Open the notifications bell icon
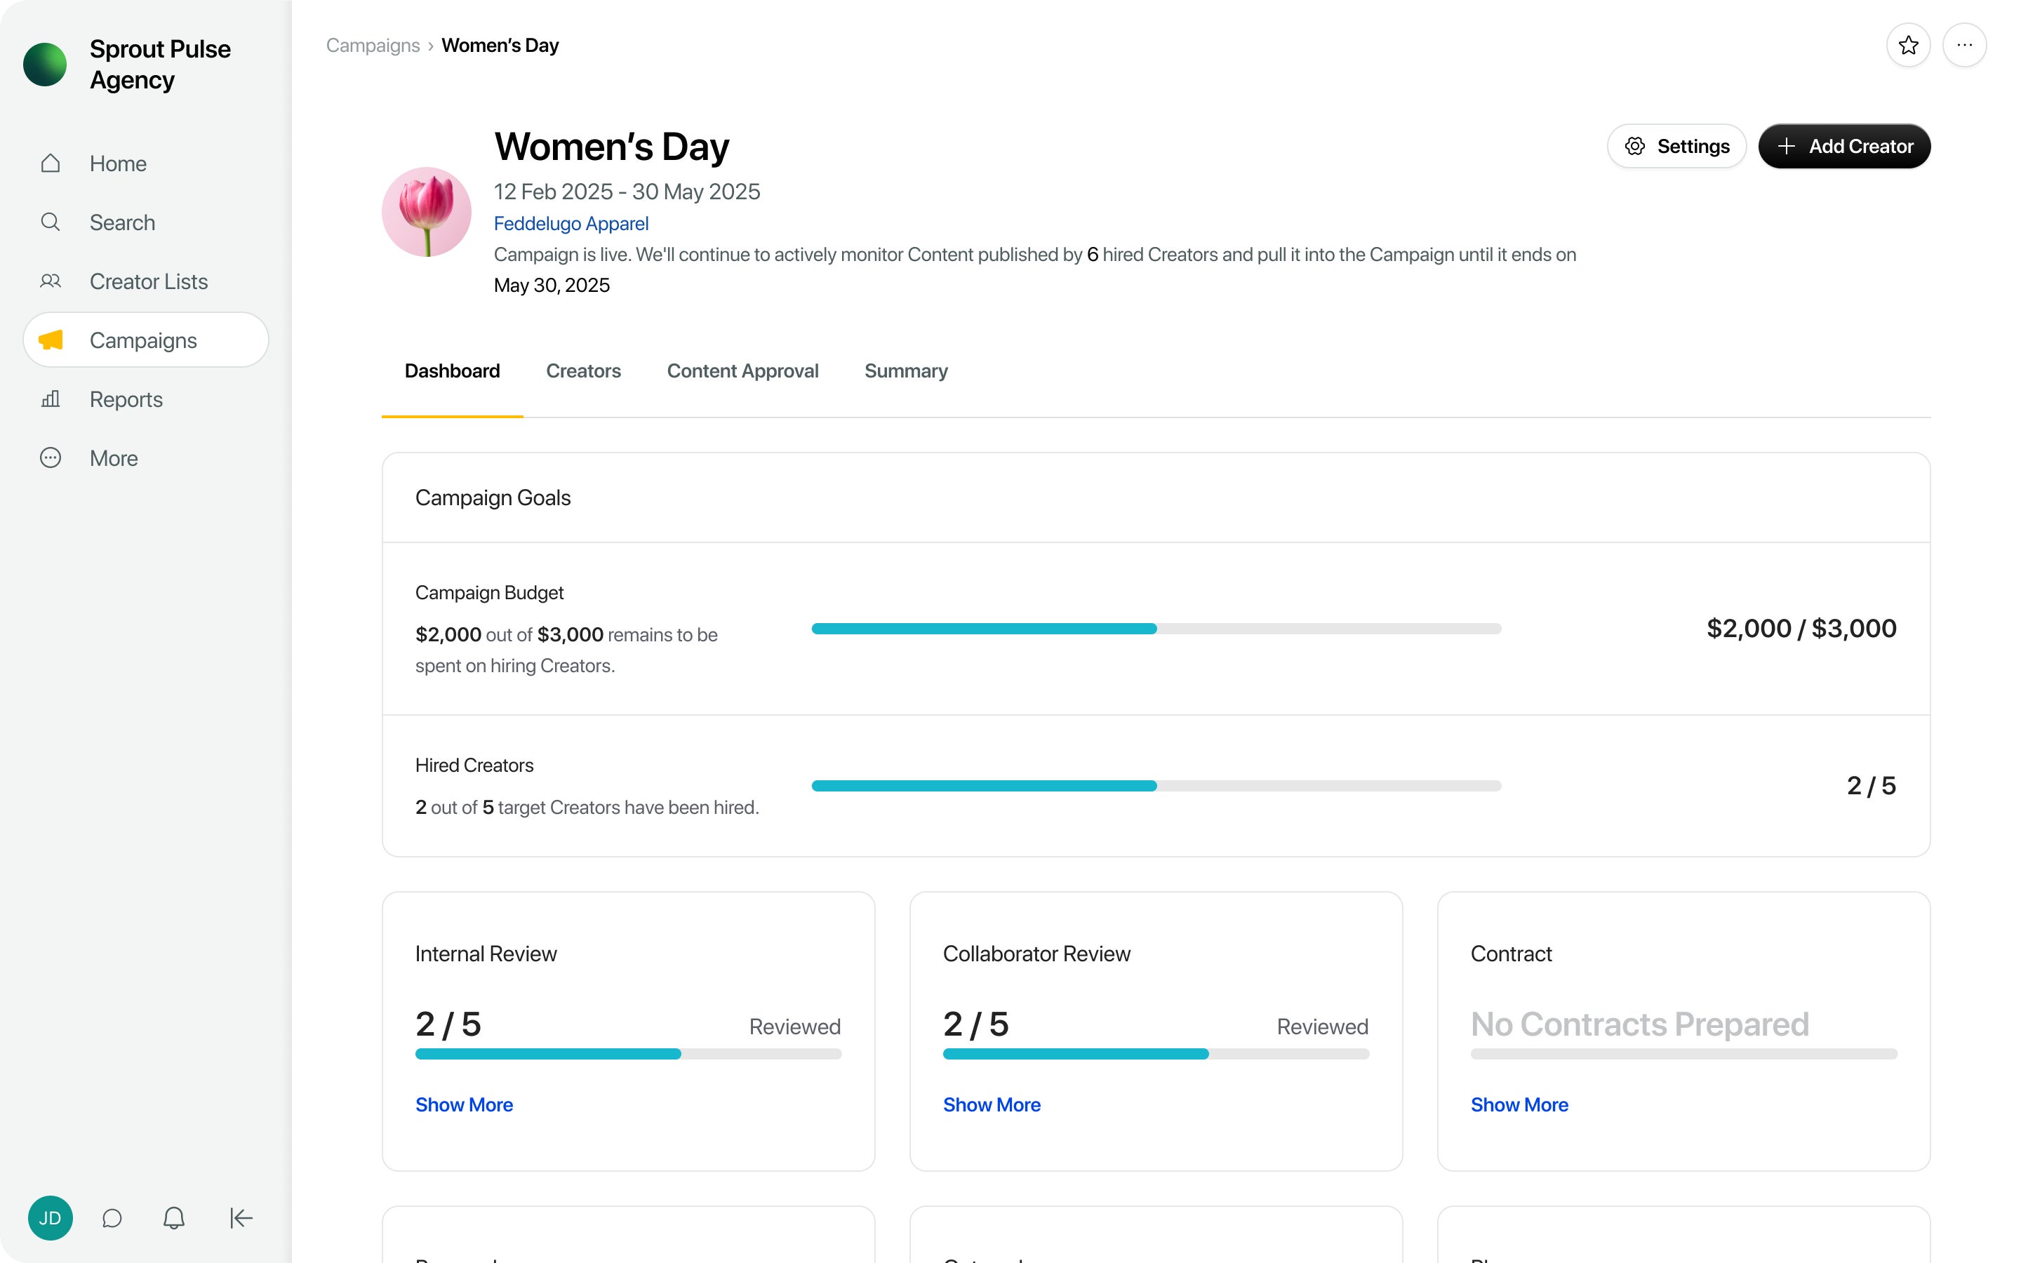2021x1263 pixels. (x=174, y=1218)
